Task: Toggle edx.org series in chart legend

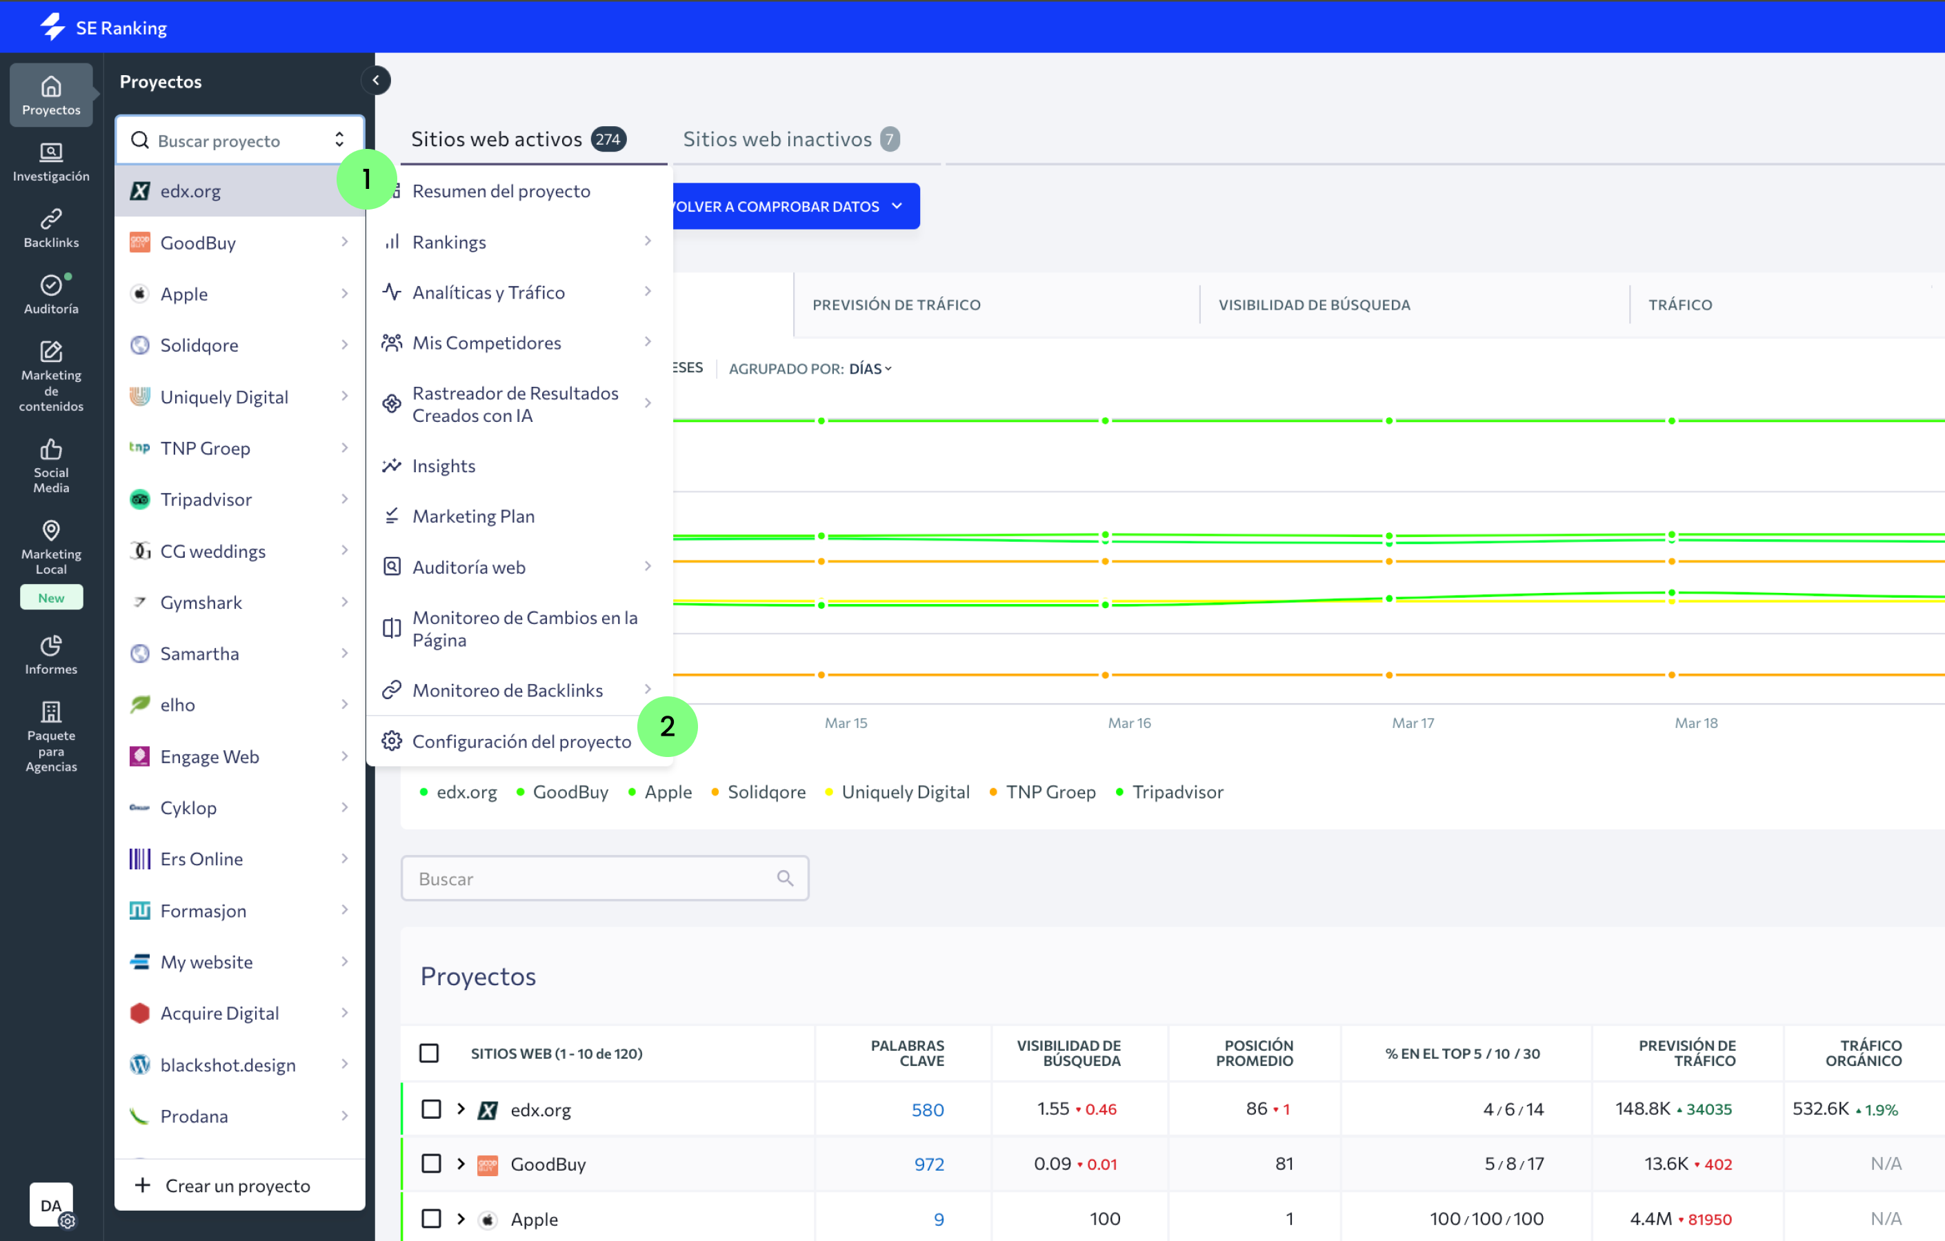Action: pos(458,791)
